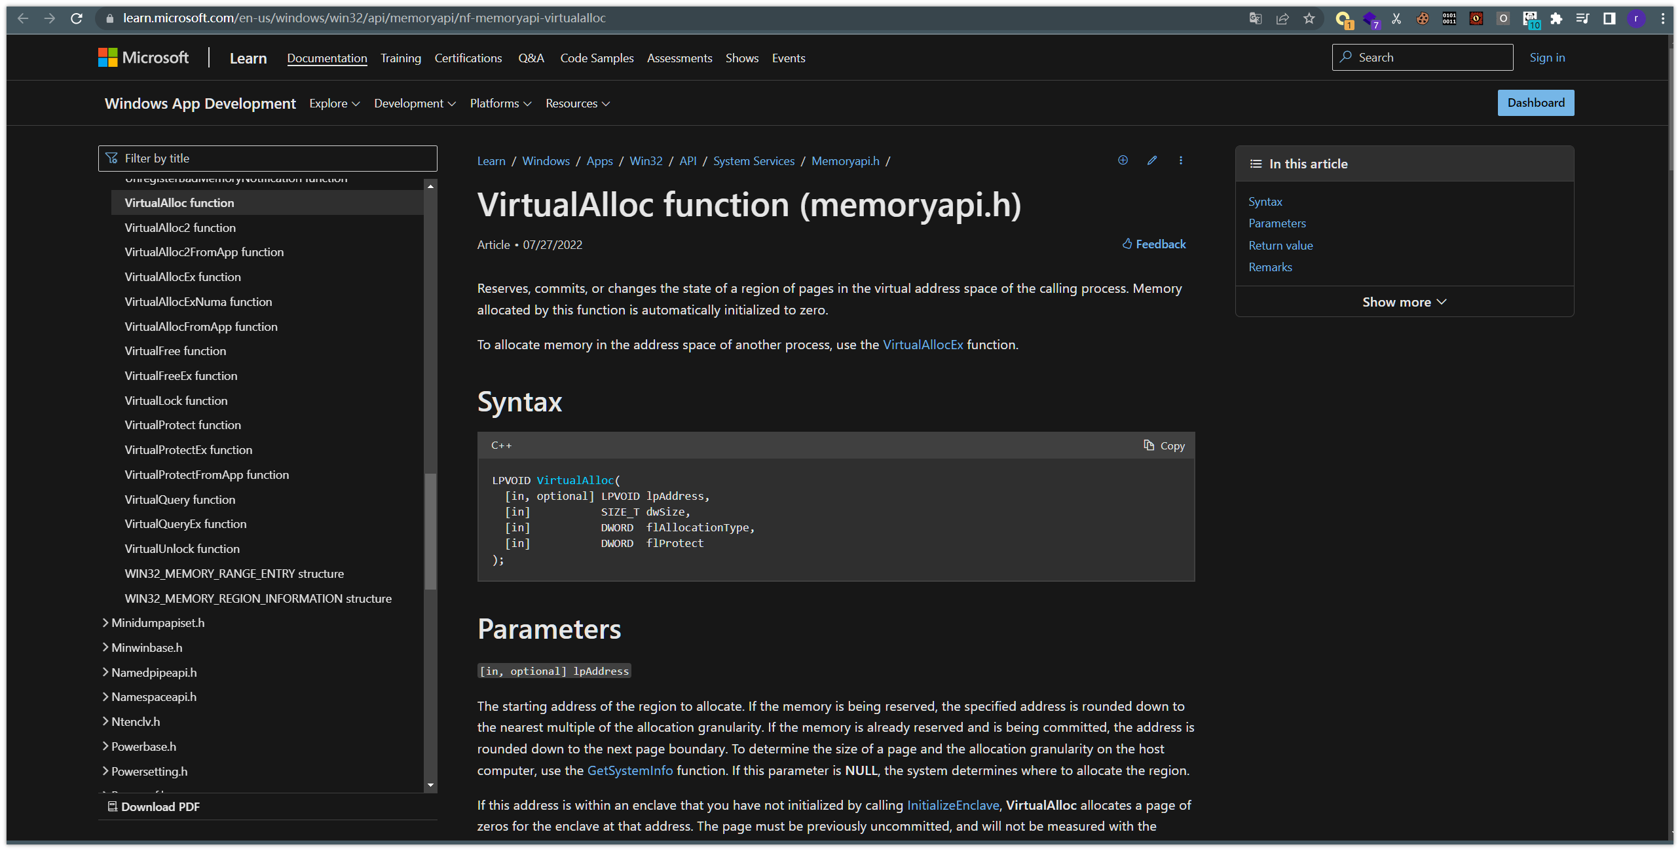This screenshot has width=1680, height=851.
Task: Open the Events nav item
Action: tap(789, 58)
